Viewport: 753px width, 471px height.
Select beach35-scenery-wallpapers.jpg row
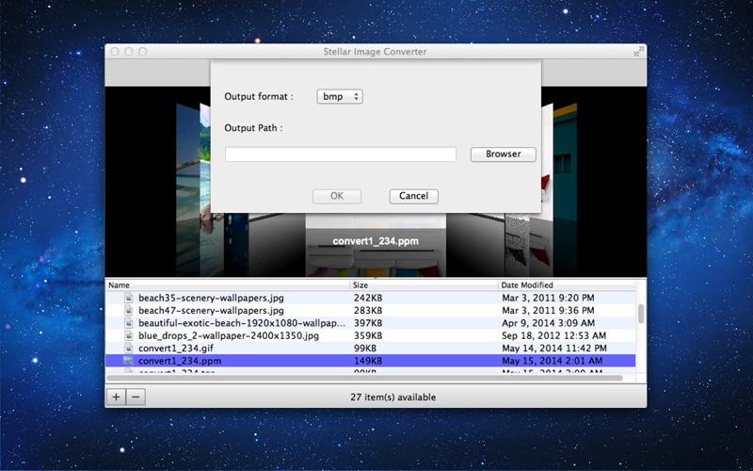pos(370,298)
